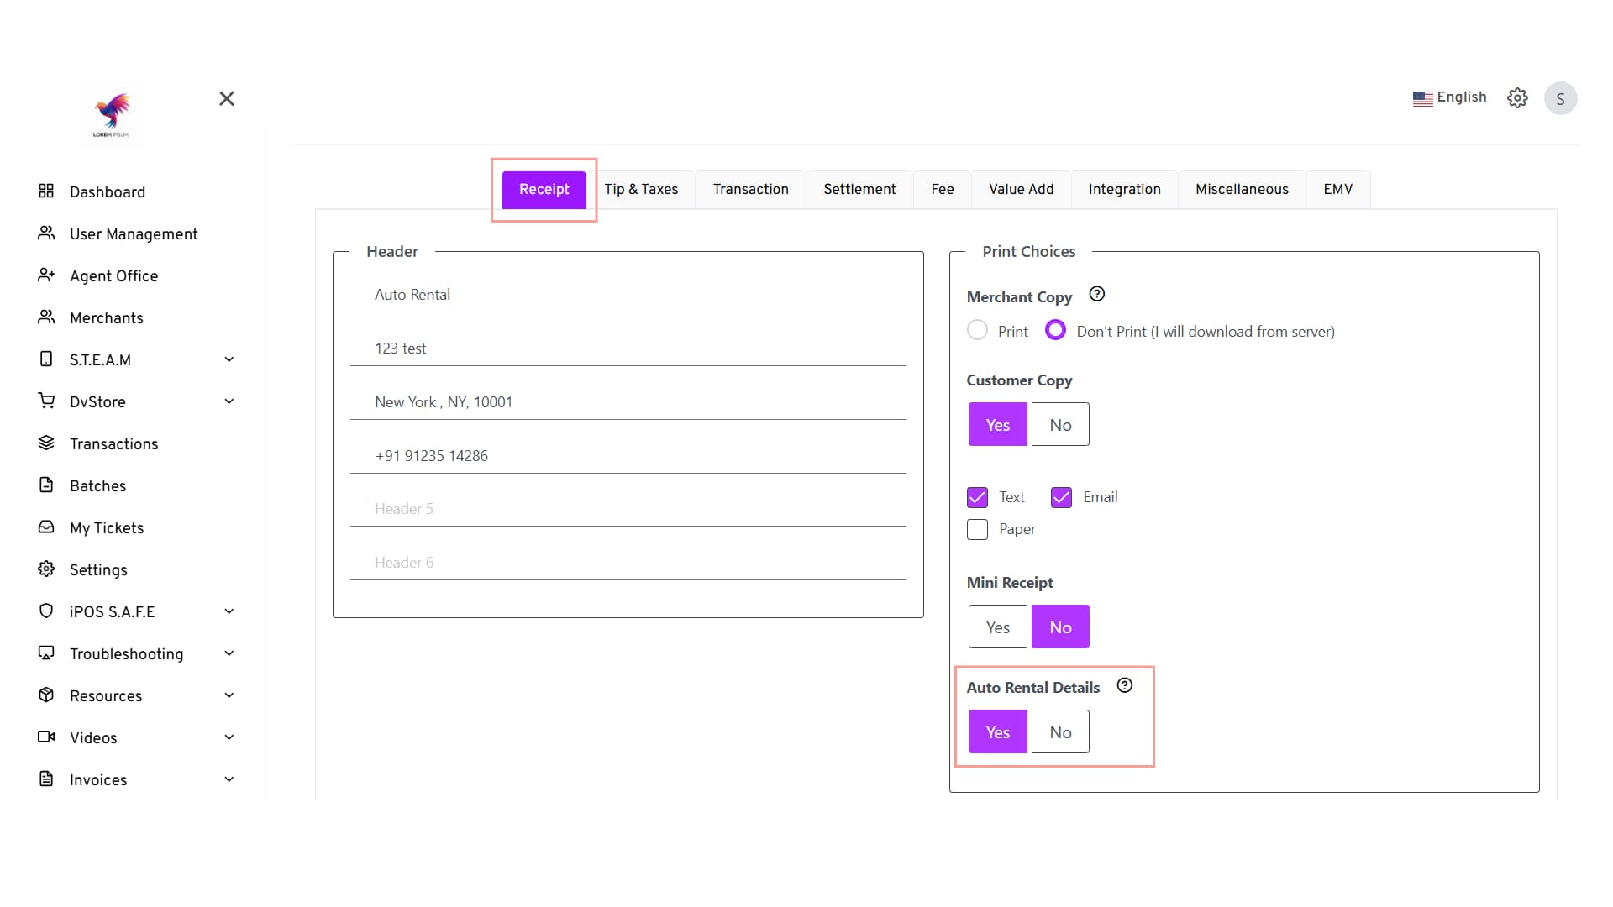Set Auto Rental Details to Yes
This screenshot has height=907, width=1613.
[x=997, y=731]
